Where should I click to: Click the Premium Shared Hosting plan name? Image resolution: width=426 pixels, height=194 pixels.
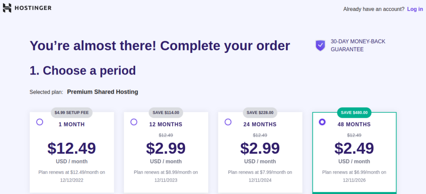click(102, 92)
